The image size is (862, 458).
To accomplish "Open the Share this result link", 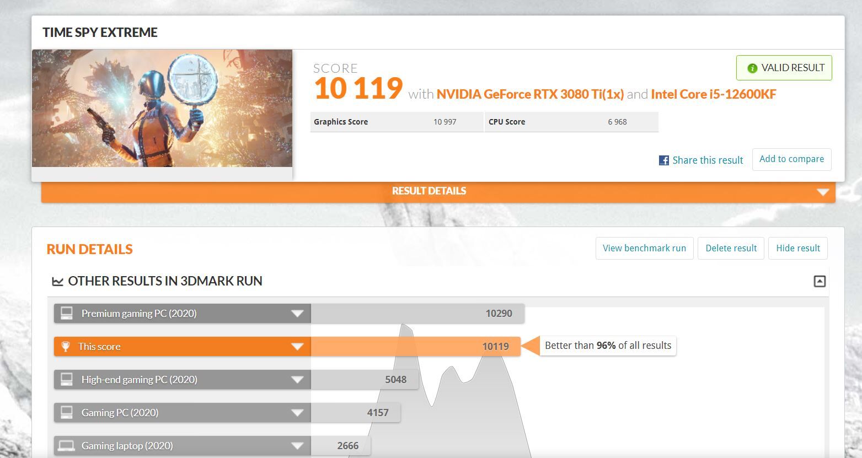I will (x=708, y=160).
